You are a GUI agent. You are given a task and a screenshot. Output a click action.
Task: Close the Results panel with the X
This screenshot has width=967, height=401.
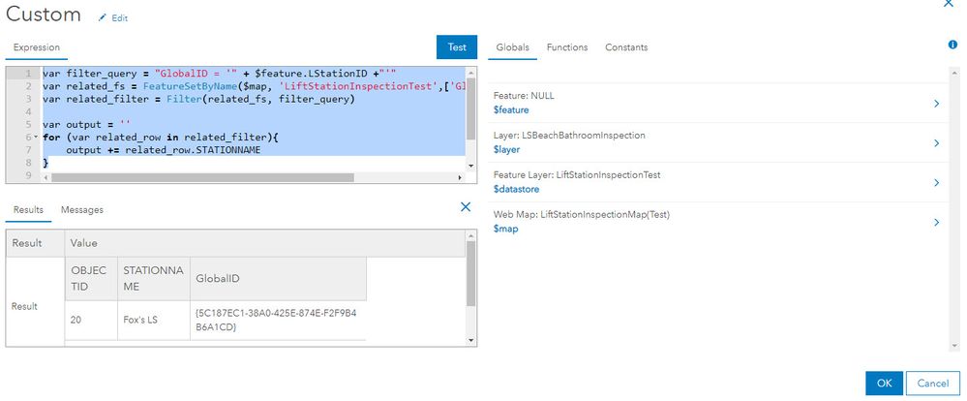pos(466,207)
